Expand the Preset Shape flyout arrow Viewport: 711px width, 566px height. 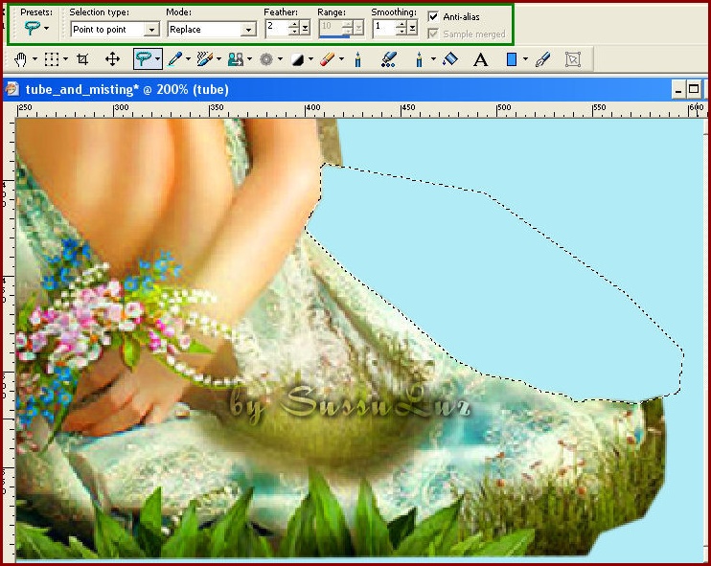[525, 59]
